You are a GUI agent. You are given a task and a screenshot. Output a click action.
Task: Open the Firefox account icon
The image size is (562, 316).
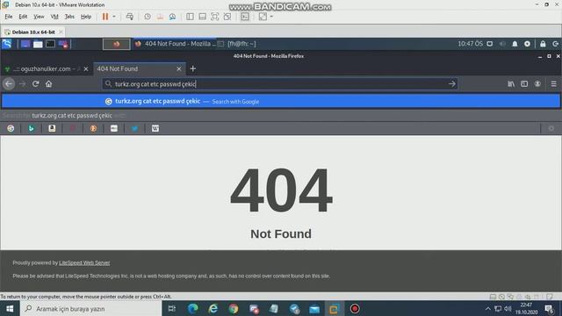point(537,84)
